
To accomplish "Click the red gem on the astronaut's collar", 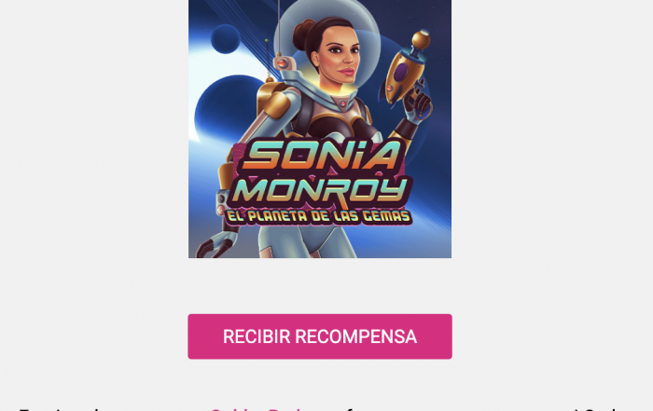I will point(342,103).
